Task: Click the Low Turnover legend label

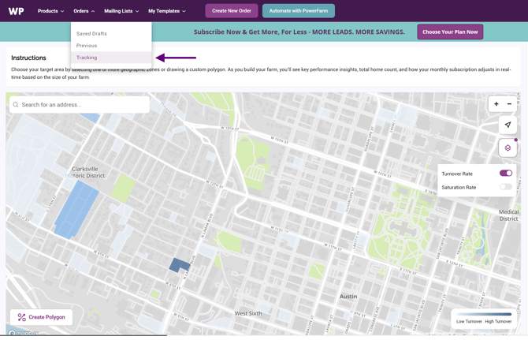Action: (469, 322)
